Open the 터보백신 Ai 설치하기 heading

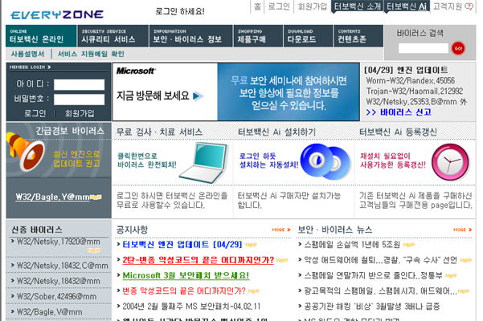coord(276,132)
